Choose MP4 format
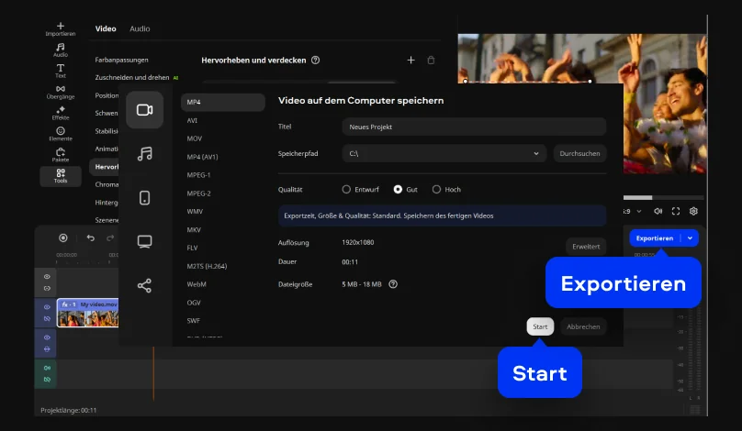The image size is (742, 431). [222, 102]
